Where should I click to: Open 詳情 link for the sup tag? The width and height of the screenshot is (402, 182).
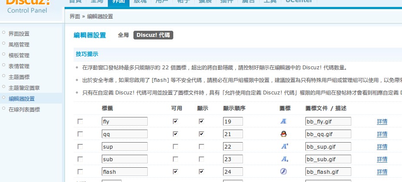coord(382,146)
